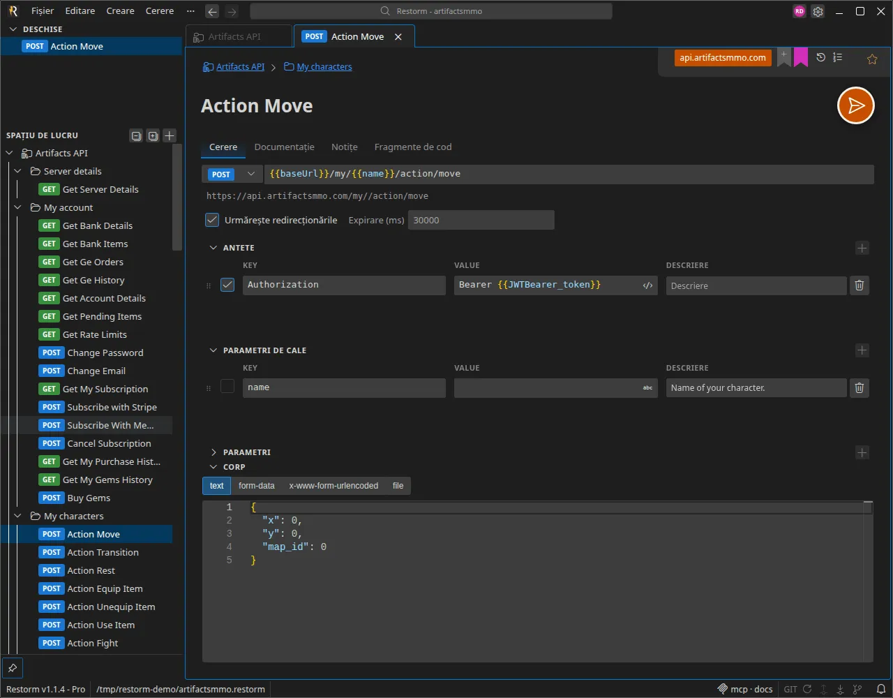Select the form-data body type
The image size is (893, 698).
click(x=257, y=486)
